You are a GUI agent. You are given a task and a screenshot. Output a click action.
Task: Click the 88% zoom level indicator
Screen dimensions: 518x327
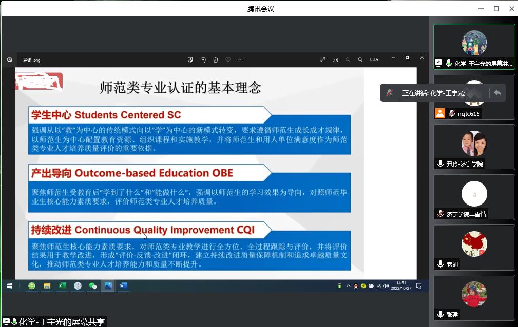pos(374,60)
